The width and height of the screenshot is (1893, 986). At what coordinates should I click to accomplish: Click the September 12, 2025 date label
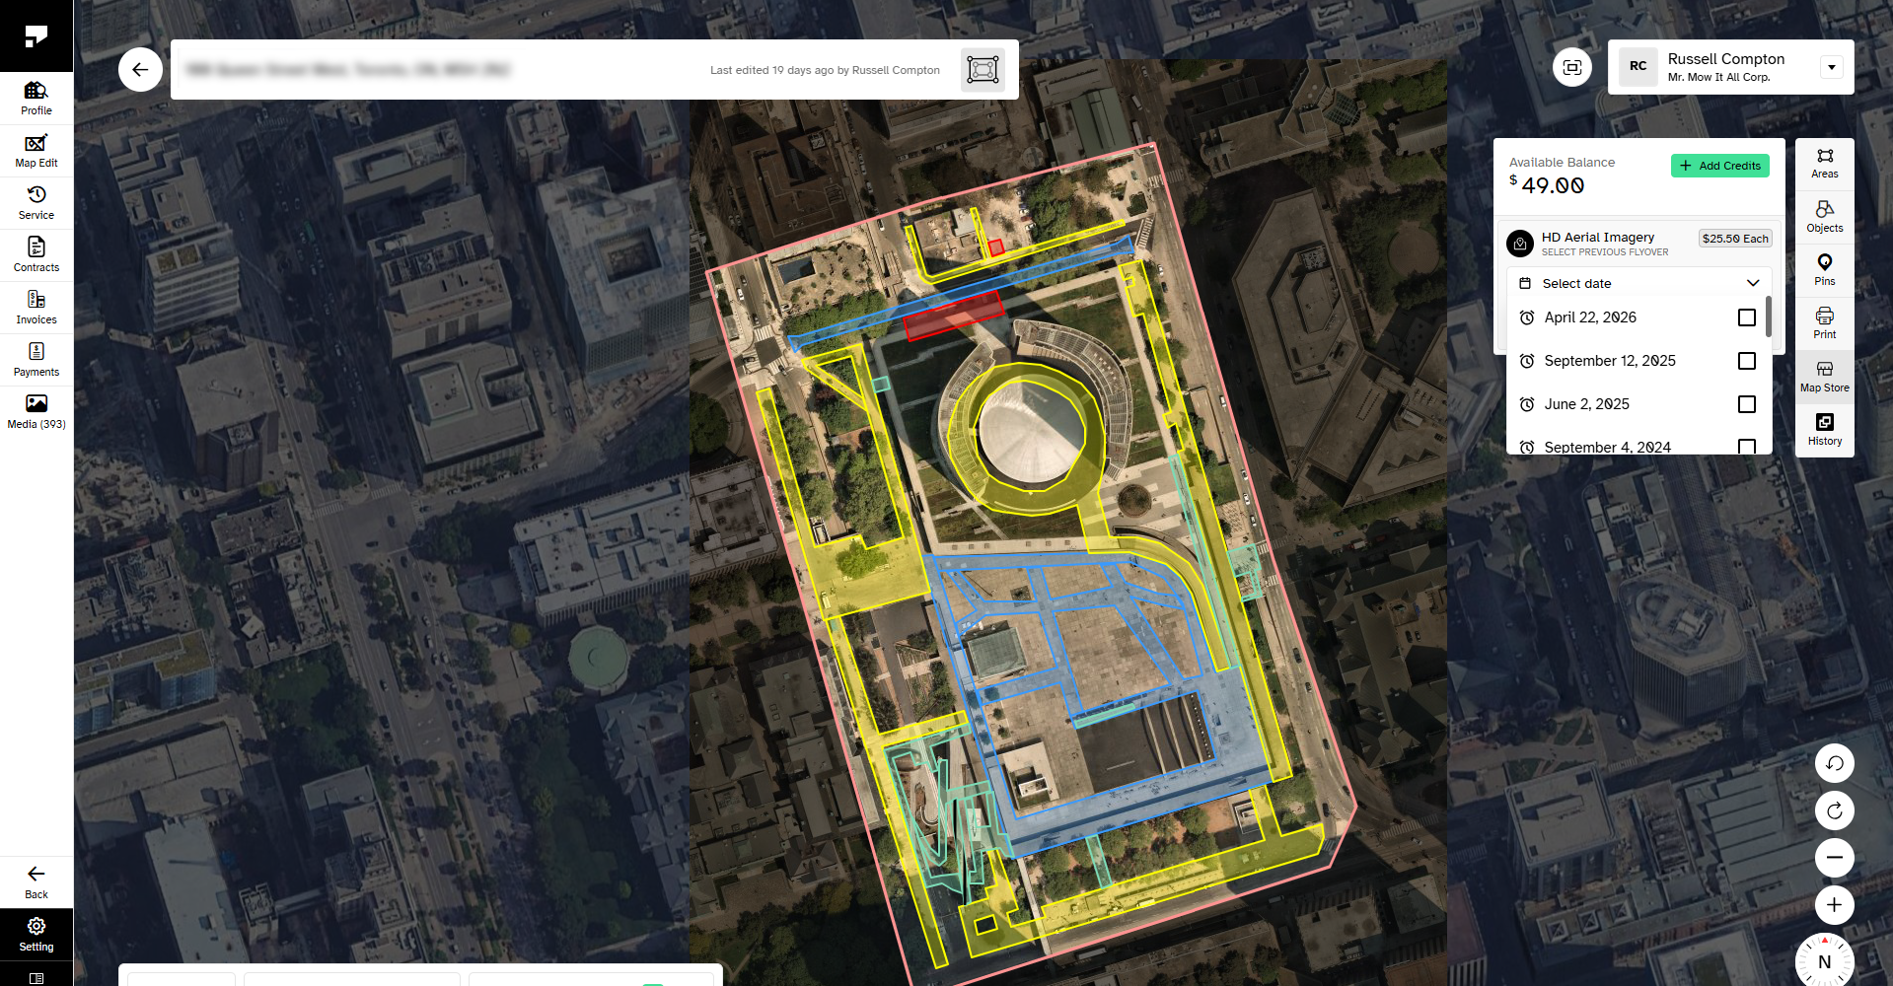(x=1610, y=361)
